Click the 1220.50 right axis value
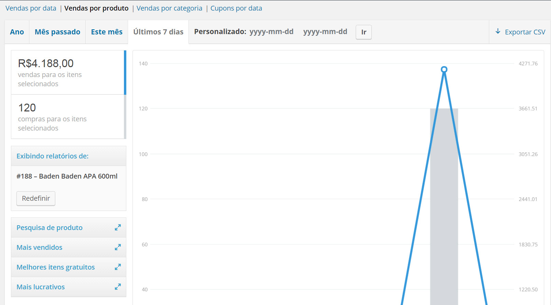 [x=528, y=289]
